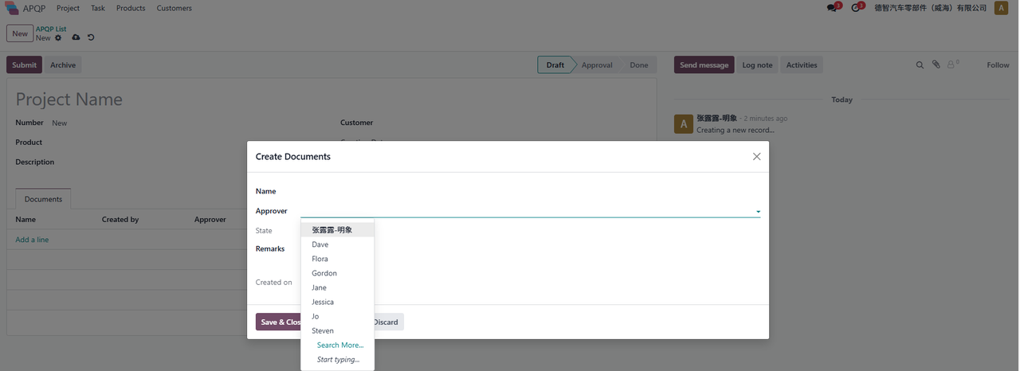
Task: Select the Documents tab
Action: (x=43, y=199)
